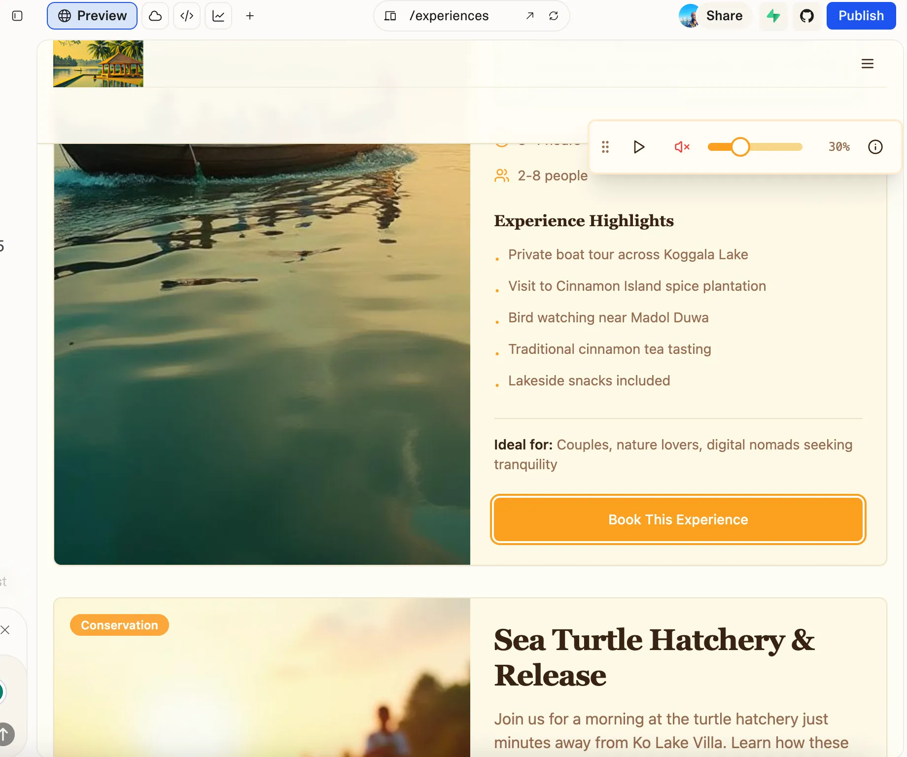Unmute the audio player
The width and height of the screenshot is (907, 757).
pyautogui.click(x=682, y=147)
